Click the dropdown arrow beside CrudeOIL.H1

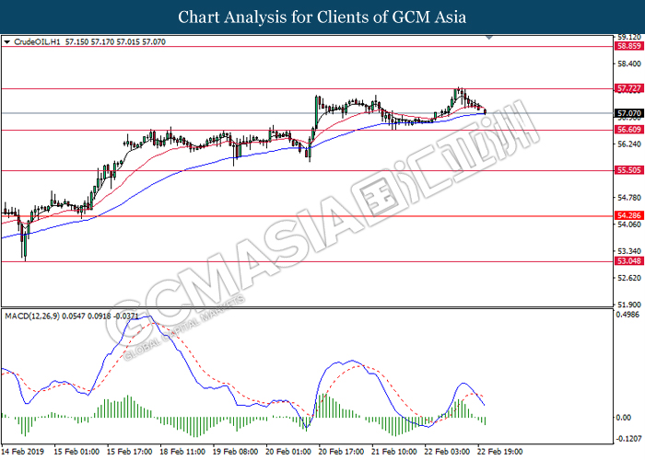(6, 42)
